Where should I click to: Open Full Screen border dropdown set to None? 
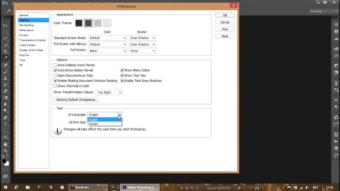pos(142,51)
